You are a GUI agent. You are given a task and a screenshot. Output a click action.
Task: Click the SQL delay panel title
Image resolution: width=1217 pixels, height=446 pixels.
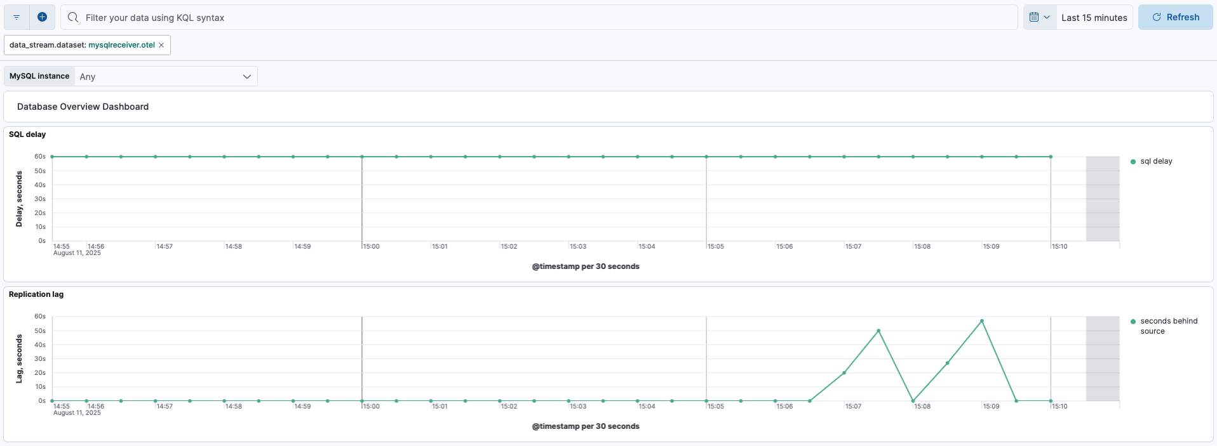pos(27,134)
